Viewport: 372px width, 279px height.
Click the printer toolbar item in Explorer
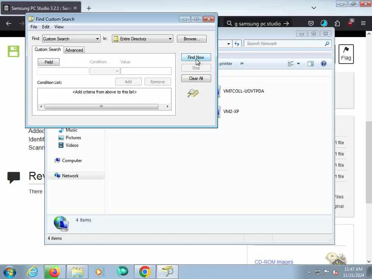pos(226,64)
